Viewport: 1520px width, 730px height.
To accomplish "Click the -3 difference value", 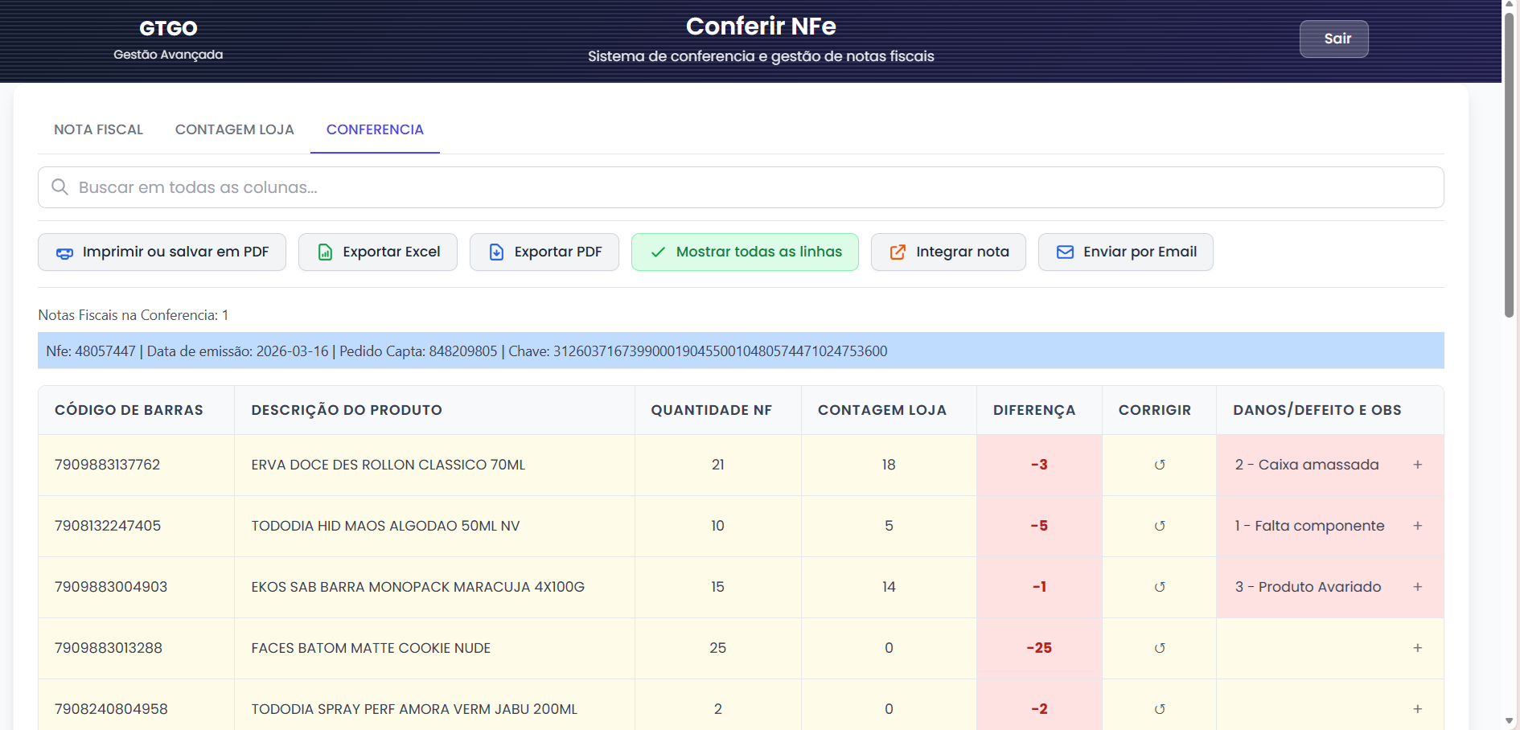I will tap(1039, 465).
